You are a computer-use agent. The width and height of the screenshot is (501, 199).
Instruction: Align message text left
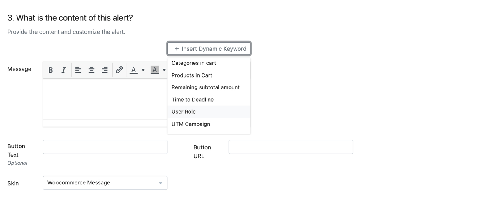pos(78,70)
